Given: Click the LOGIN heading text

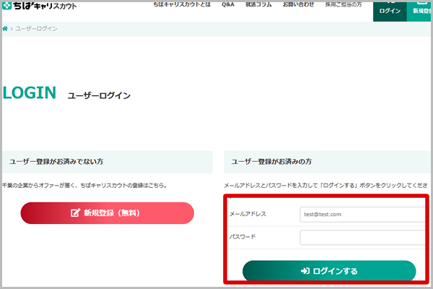Looking at the screenshot, I should tap(30, 93).
